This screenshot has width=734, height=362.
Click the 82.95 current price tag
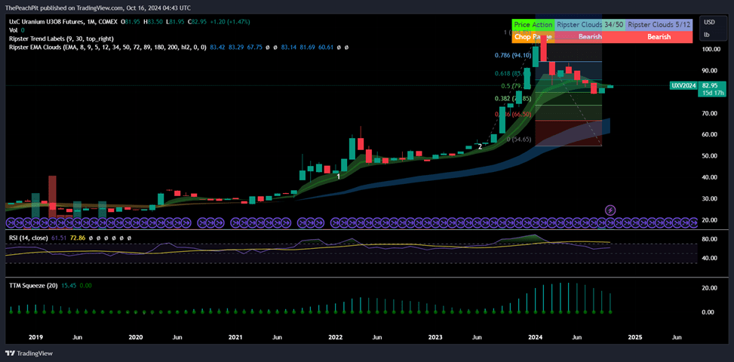click(x=709, y=85)
